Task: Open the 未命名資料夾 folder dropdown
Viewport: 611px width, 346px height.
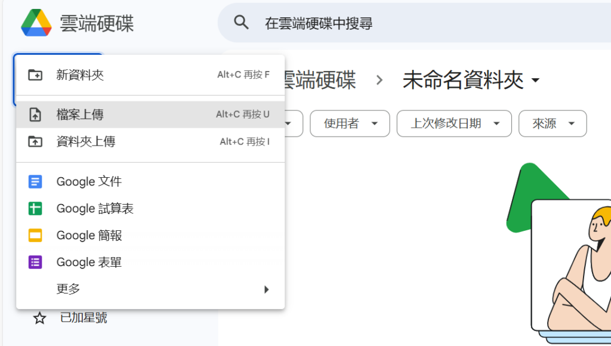Action: [471, 80]
